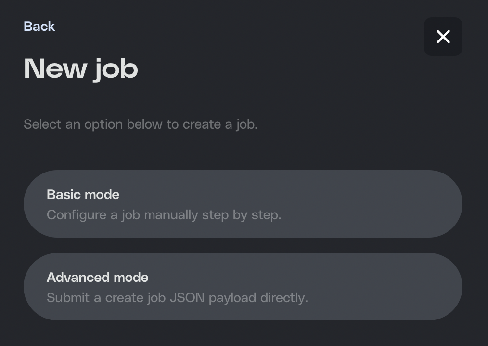The height and width of the screenshot is (346, 488).
Task: Close the New job dialog with X
Action: pos(443,37)
